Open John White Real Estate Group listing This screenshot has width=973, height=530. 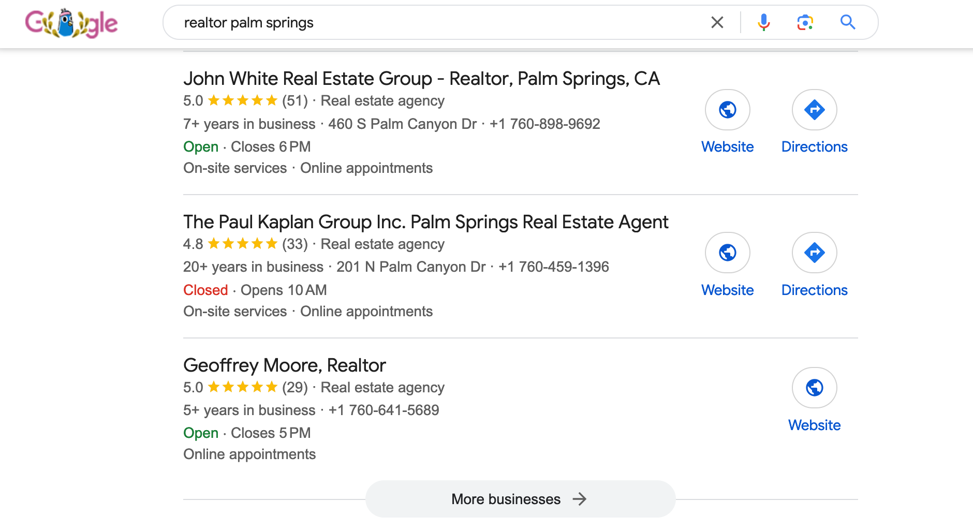click(421, 79)
